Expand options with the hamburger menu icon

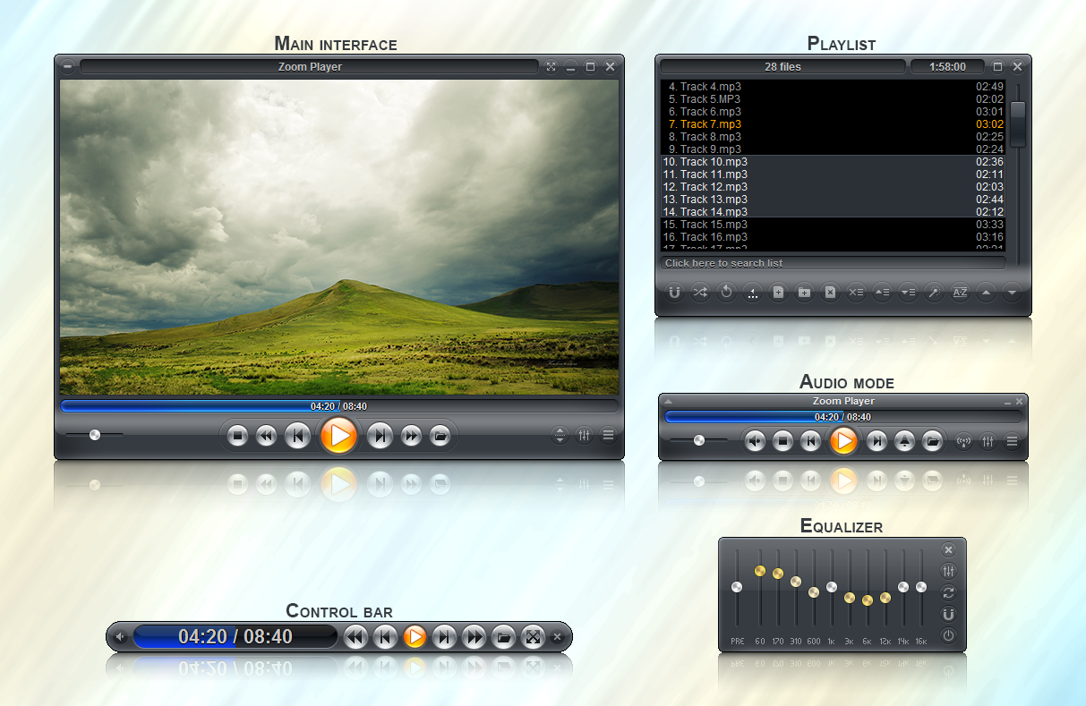tap(608, 435)
